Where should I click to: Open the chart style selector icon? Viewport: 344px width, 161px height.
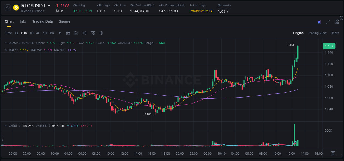coord(76,33)
